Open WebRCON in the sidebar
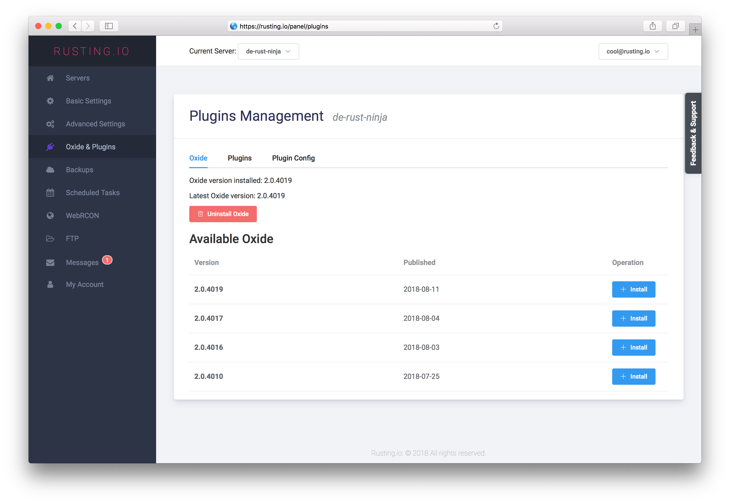This screenshot has height=504, width=730. click(92, 216)
